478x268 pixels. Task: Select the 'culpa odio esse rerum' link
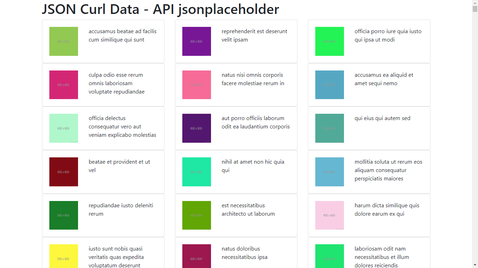[x=116, y=75]
